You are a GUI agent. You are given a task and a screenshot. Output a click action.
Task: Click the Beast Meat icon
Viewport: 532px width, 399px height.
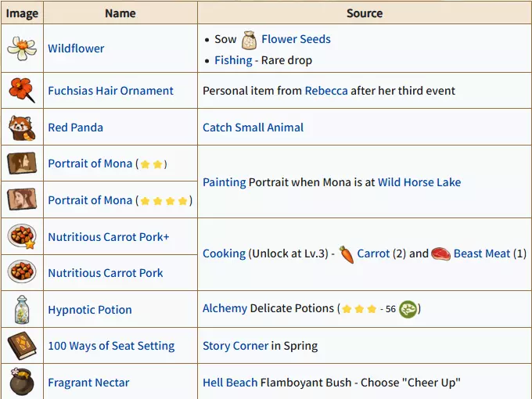pyautogui.click(x=440, y=254)
